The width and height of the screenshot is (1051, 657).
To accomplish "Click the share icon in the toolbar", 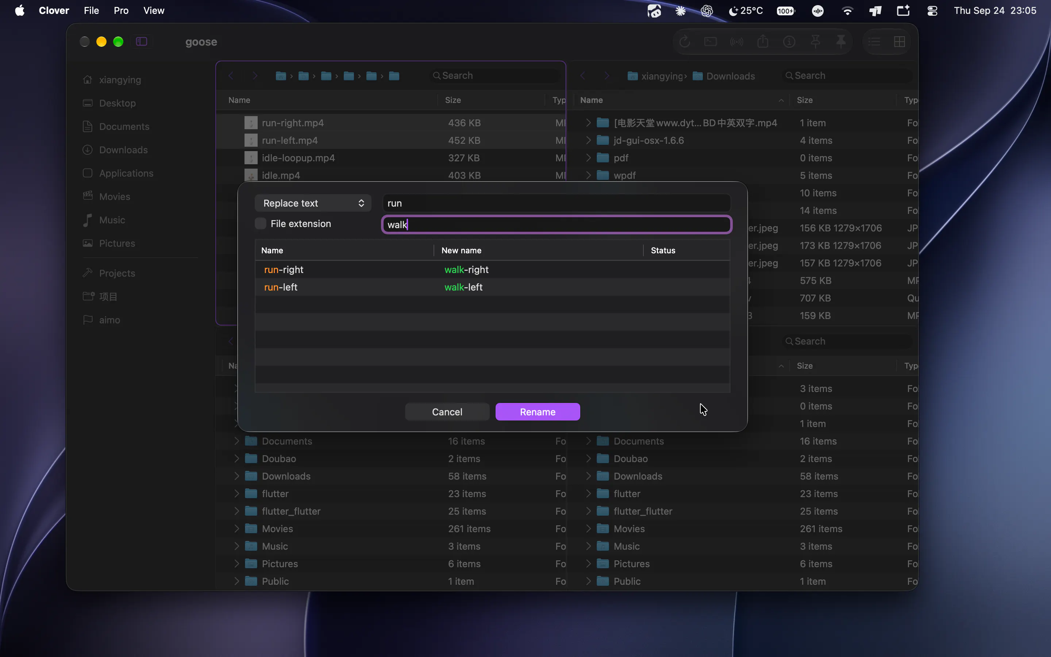I will pyautogui.click(x=763, y=42).
